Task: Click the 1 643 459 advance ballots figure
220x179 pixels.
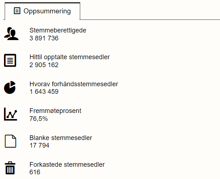Action: click(x=44, y=92)
